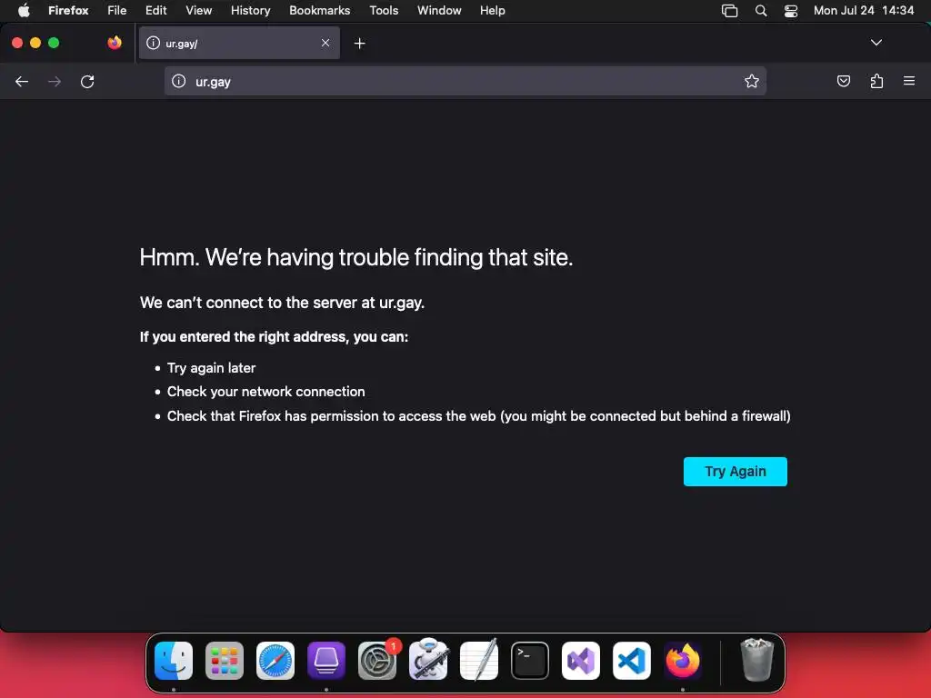The height and width of the screenshot is (698, 931).
Task: Show site information icon in address bar
Action: 179,81
